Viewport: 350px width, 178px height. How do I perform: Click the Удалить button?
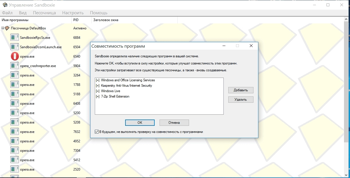tap(241, 100)
